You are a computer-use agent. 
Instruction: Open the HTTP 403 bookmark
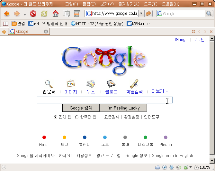tap(97, 24)
